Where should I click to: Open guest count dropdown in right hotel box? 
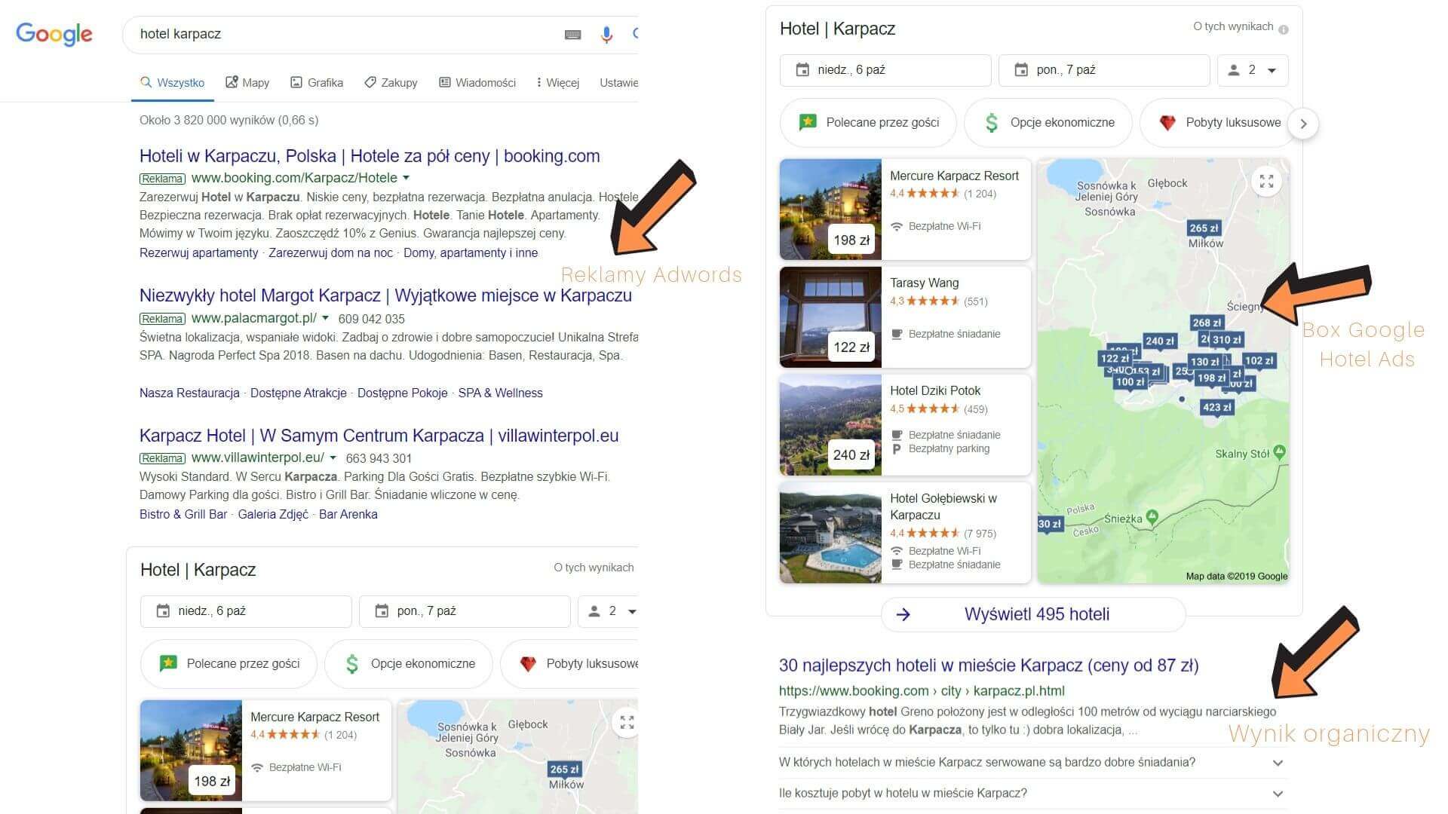(x=1253, y=70)
